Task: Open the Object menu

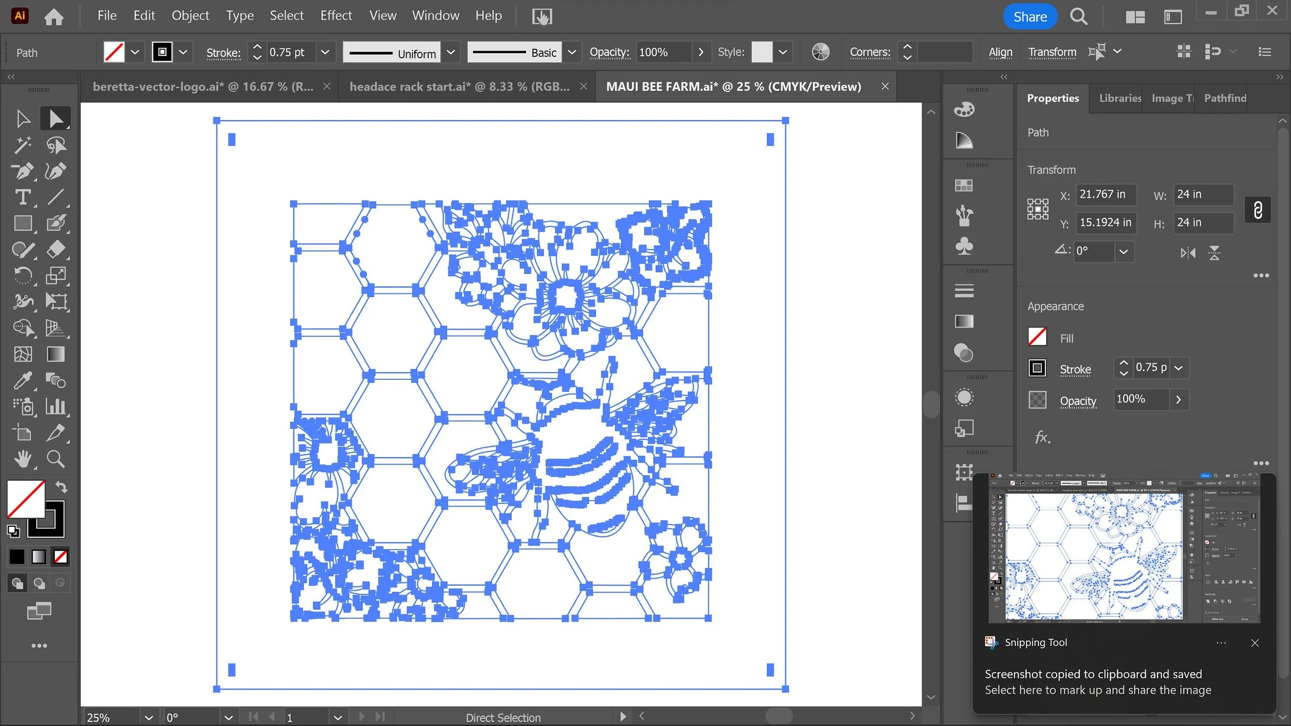Action: 190,15
